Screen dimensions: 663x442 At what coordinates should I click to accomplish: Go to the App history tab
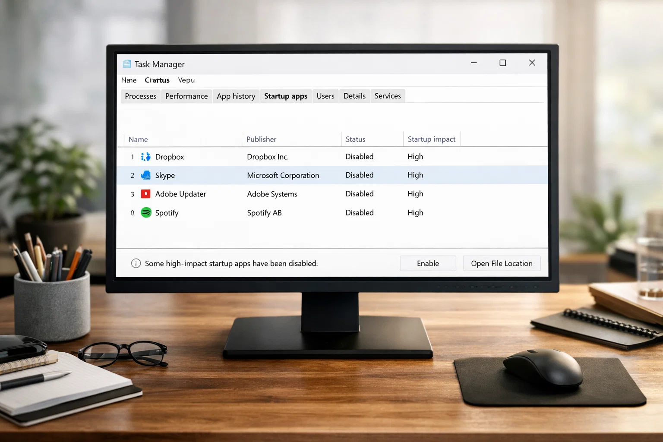[236, 96]
